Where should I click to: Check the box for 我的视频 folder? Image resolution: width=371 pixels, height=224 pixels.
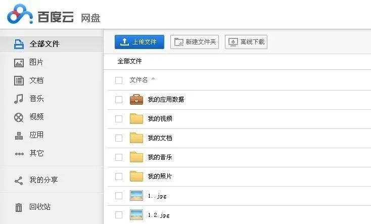pos(119,119)
